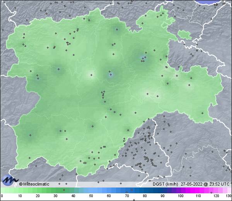Viewport: 232px width, 201px height.
Task: Click the magenta segment of the color scale
Action: click(195, 190)
